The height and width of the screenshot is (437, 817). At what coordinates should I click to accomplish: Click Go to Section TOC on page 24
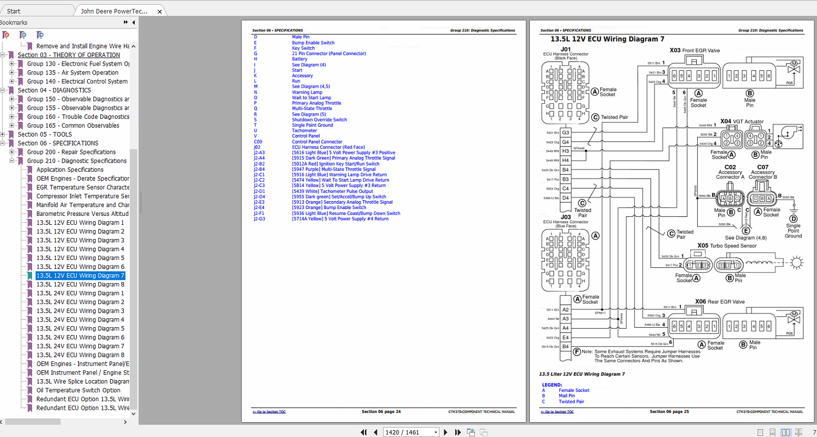point(269,412)
